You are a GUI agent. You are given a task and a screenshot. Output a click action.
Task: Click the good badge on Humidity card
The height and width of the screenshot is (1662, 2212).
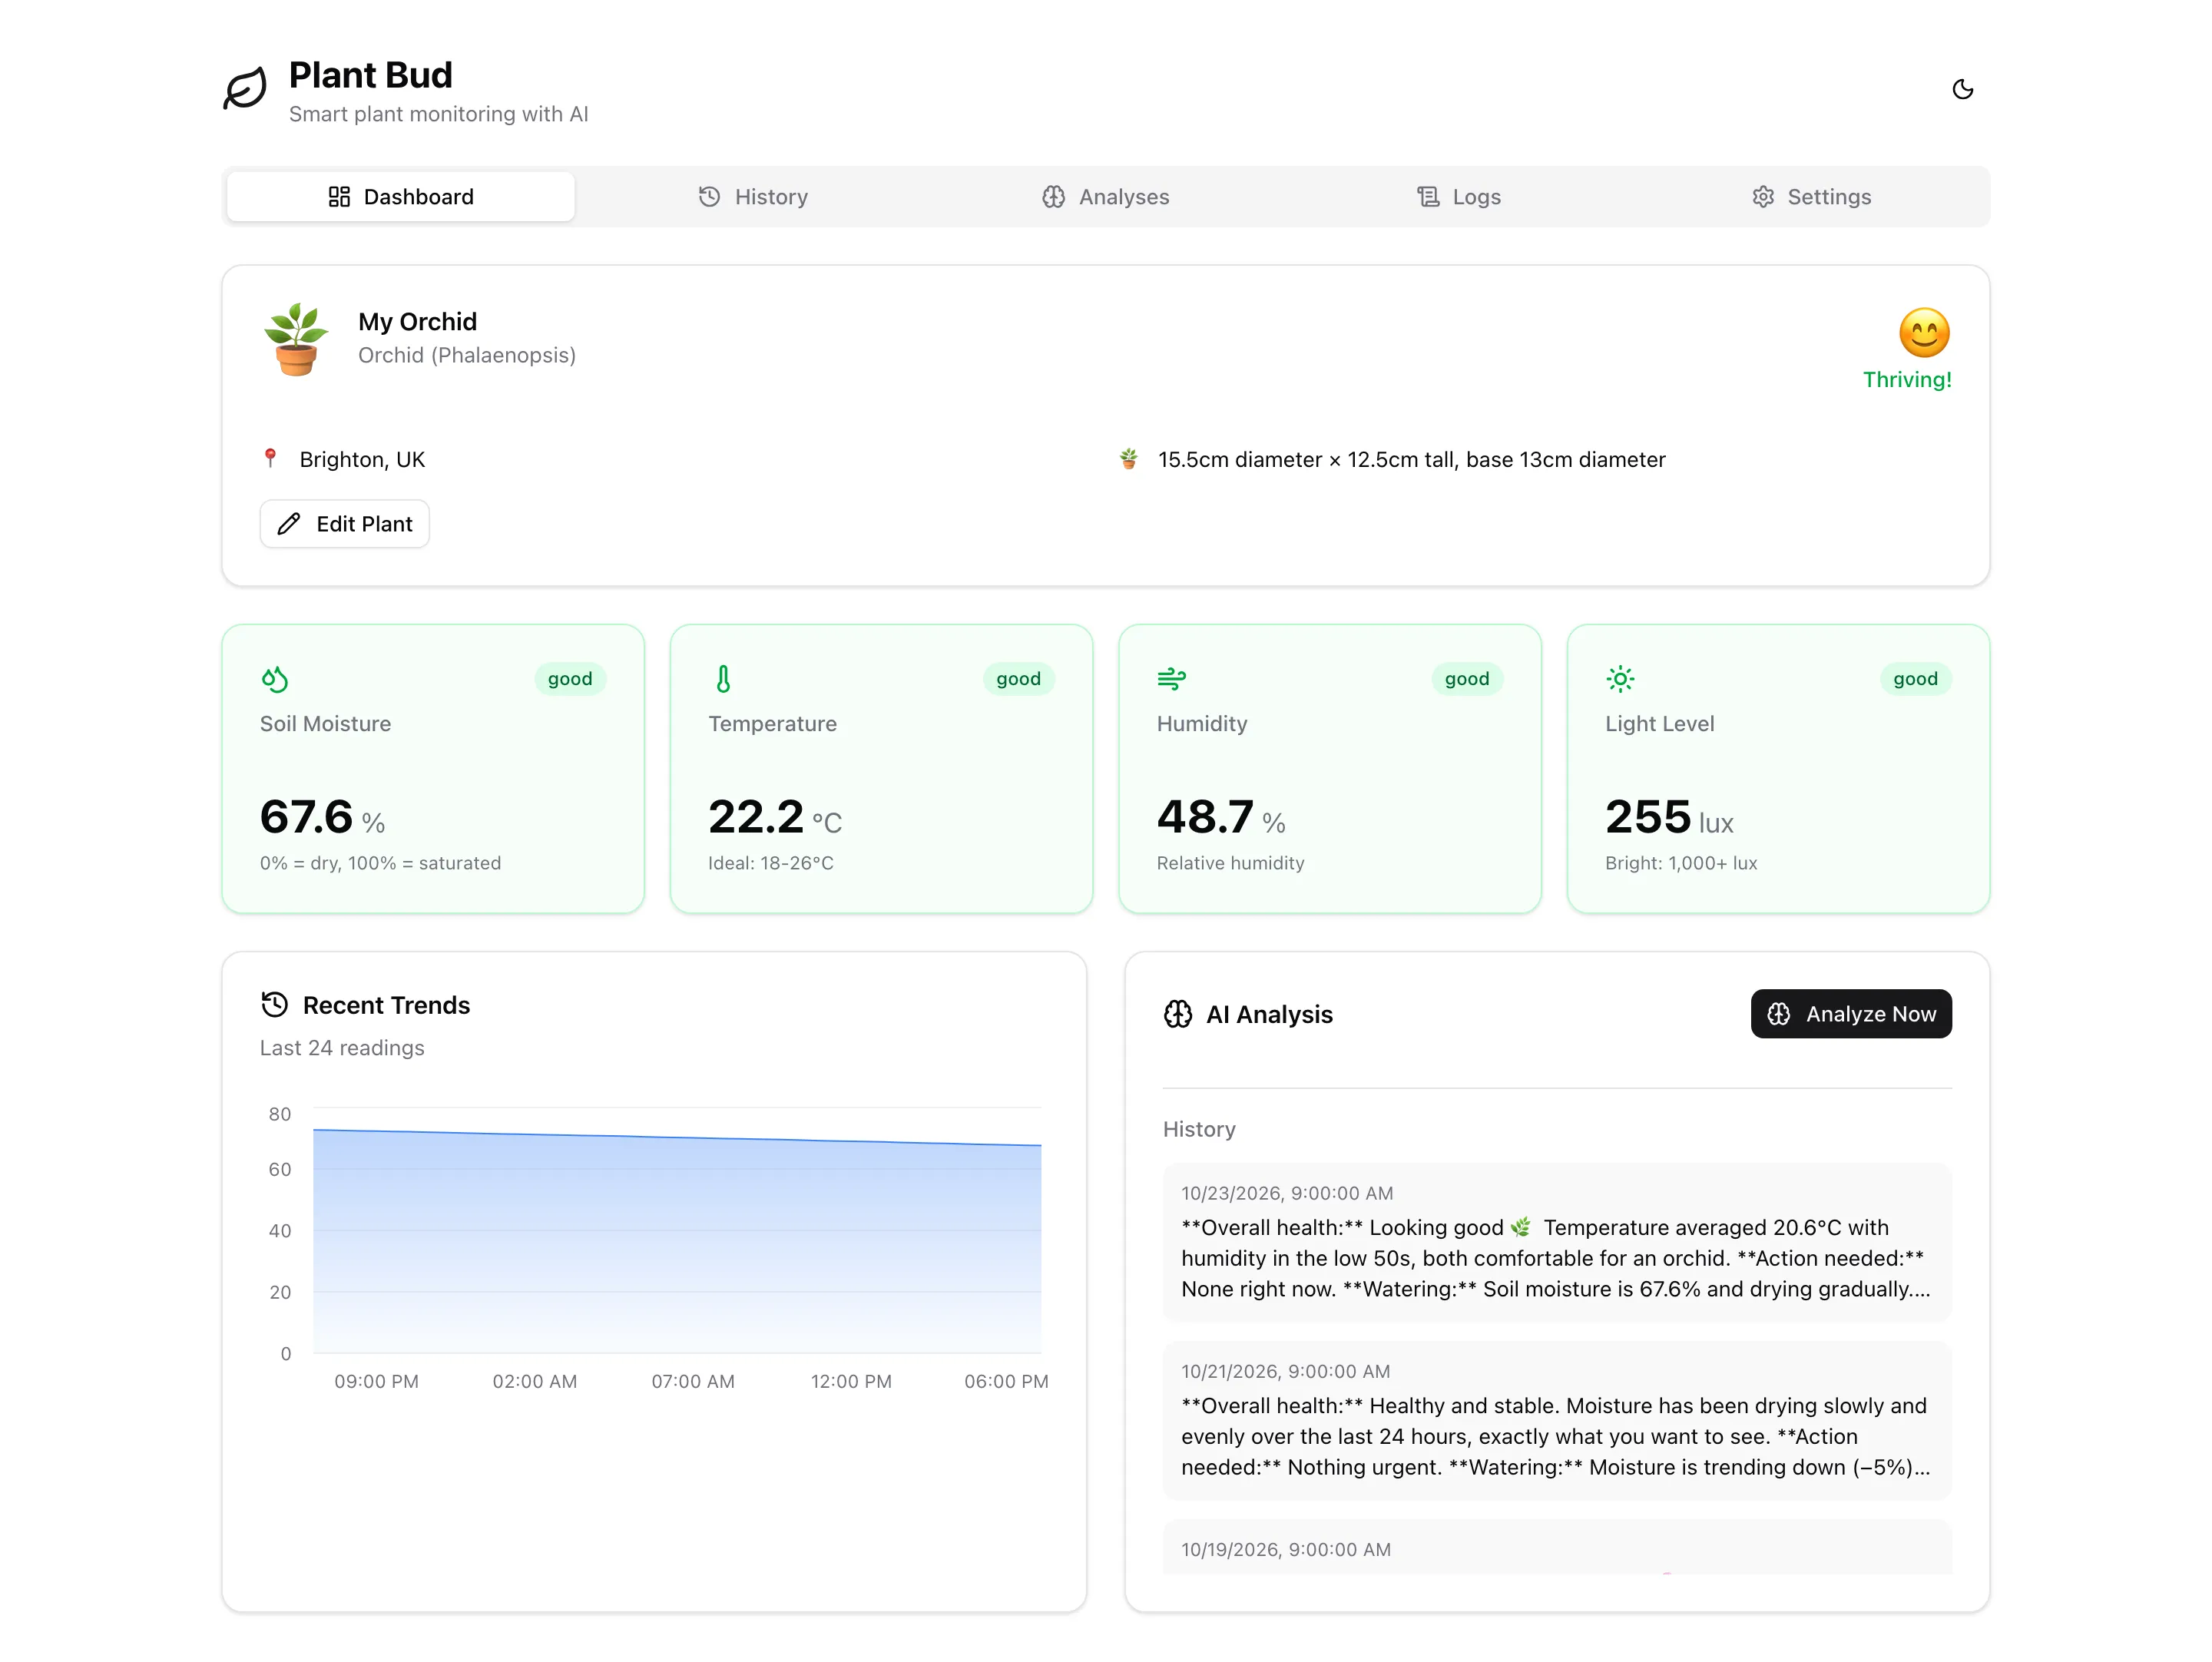1467,679
